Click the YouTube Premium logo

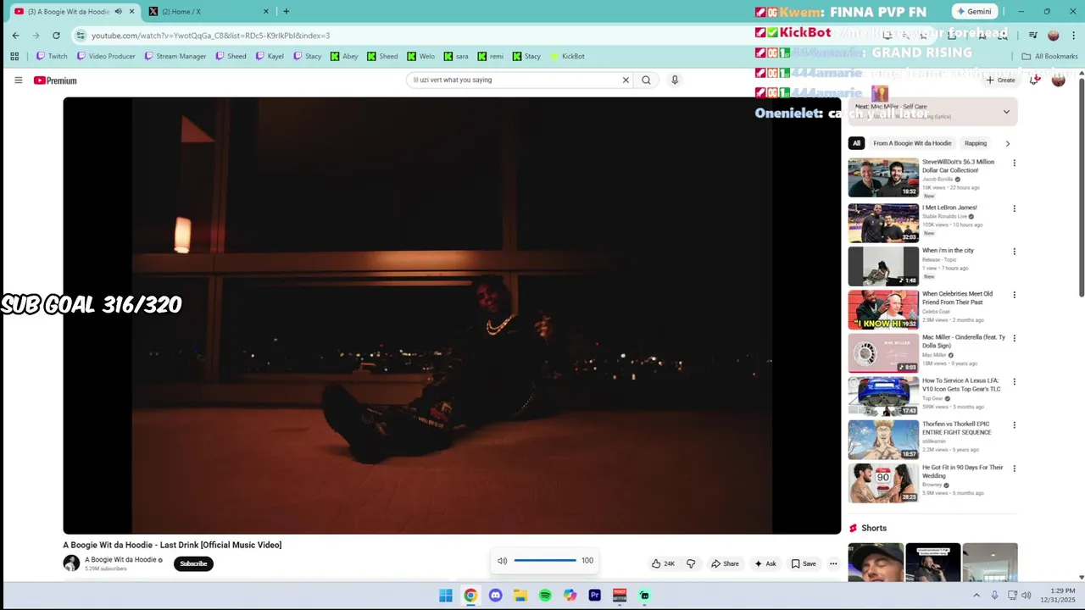point(55,80)
